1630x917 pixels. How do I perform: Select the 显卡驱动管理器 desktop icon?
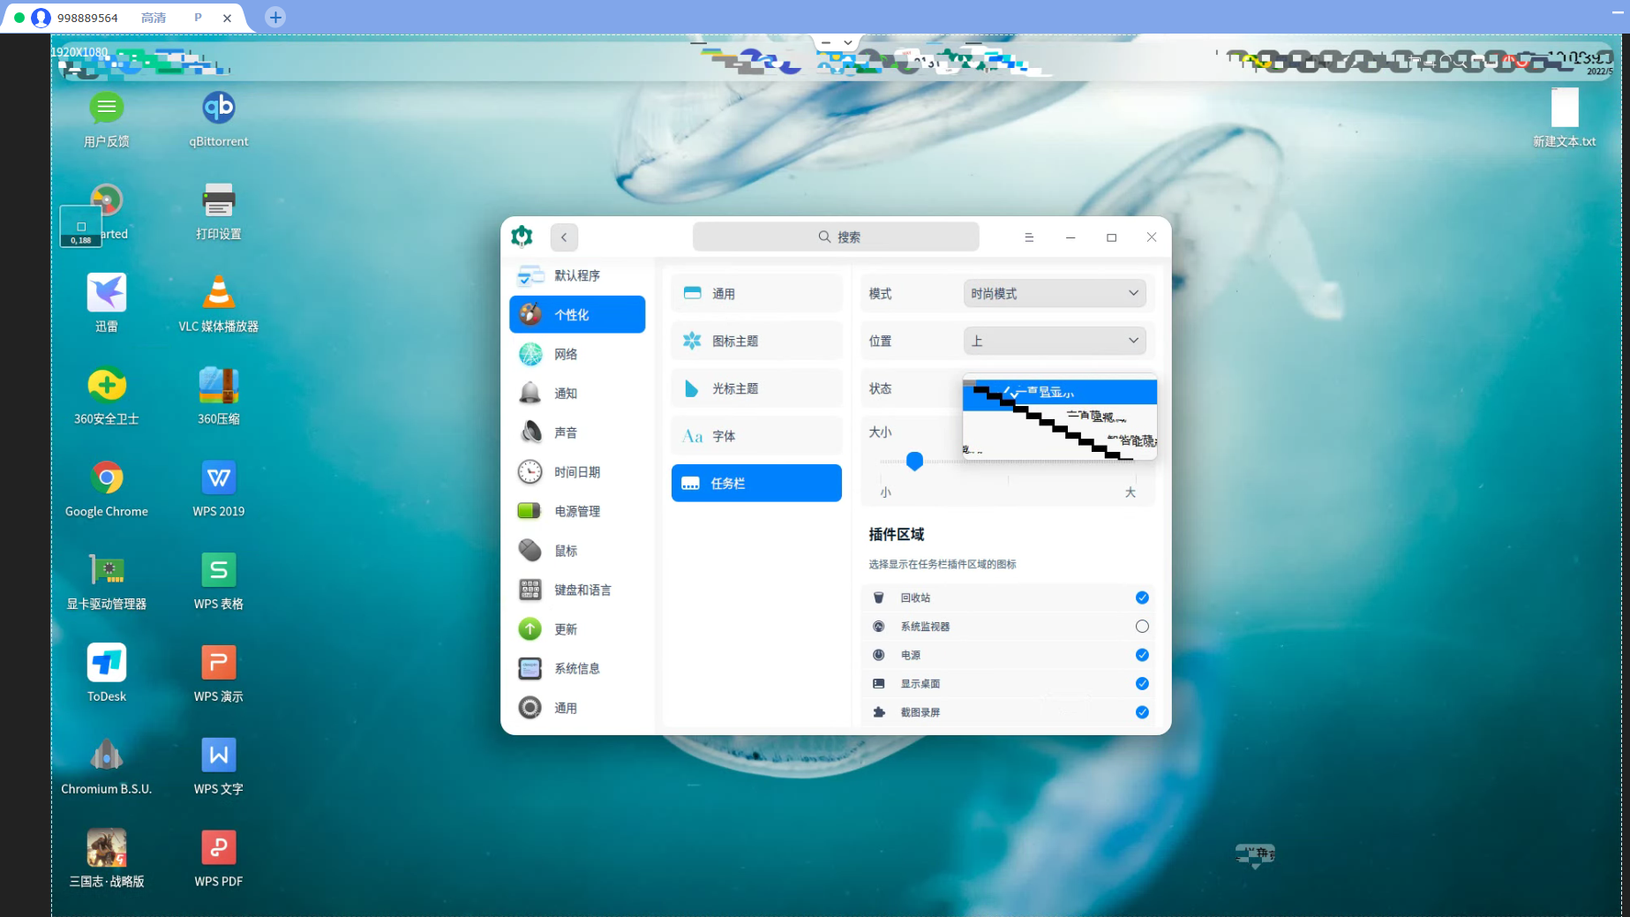coord(106,582)
